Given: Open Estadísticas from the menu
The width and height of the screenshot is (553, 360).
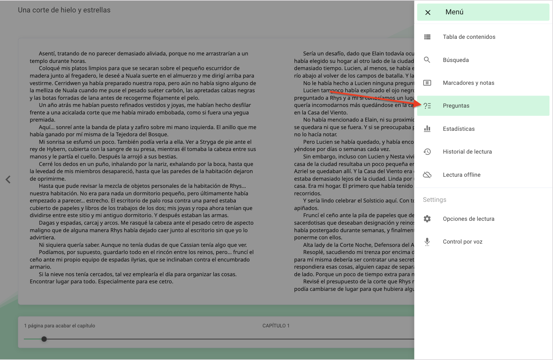Looking at the screenshot, I should pyautogui.click(x=483, y=129).
